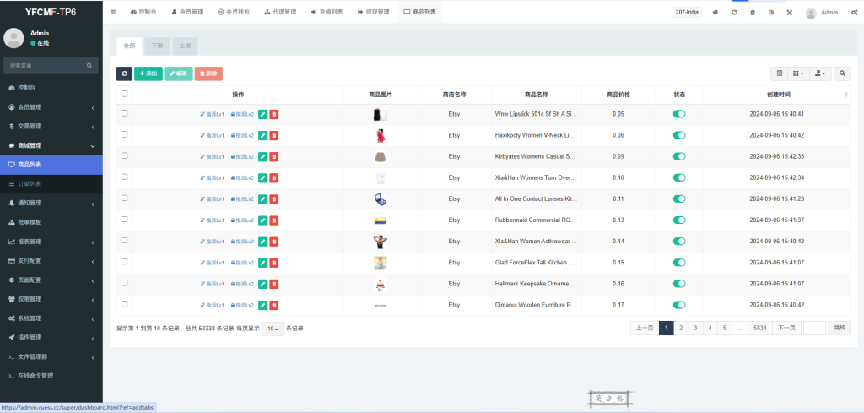Collapse sidebar with the hamburger menu icon
Screen dimensions: 864x413
(114, 13)
